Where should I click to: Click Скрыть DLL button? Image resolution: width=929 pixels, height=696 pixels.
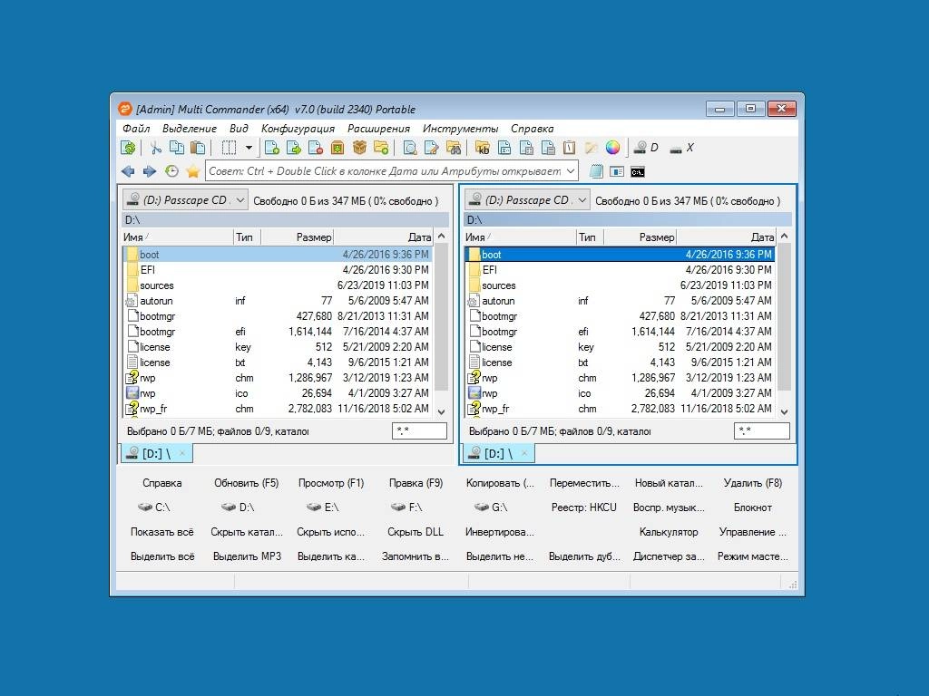[416, 531]
